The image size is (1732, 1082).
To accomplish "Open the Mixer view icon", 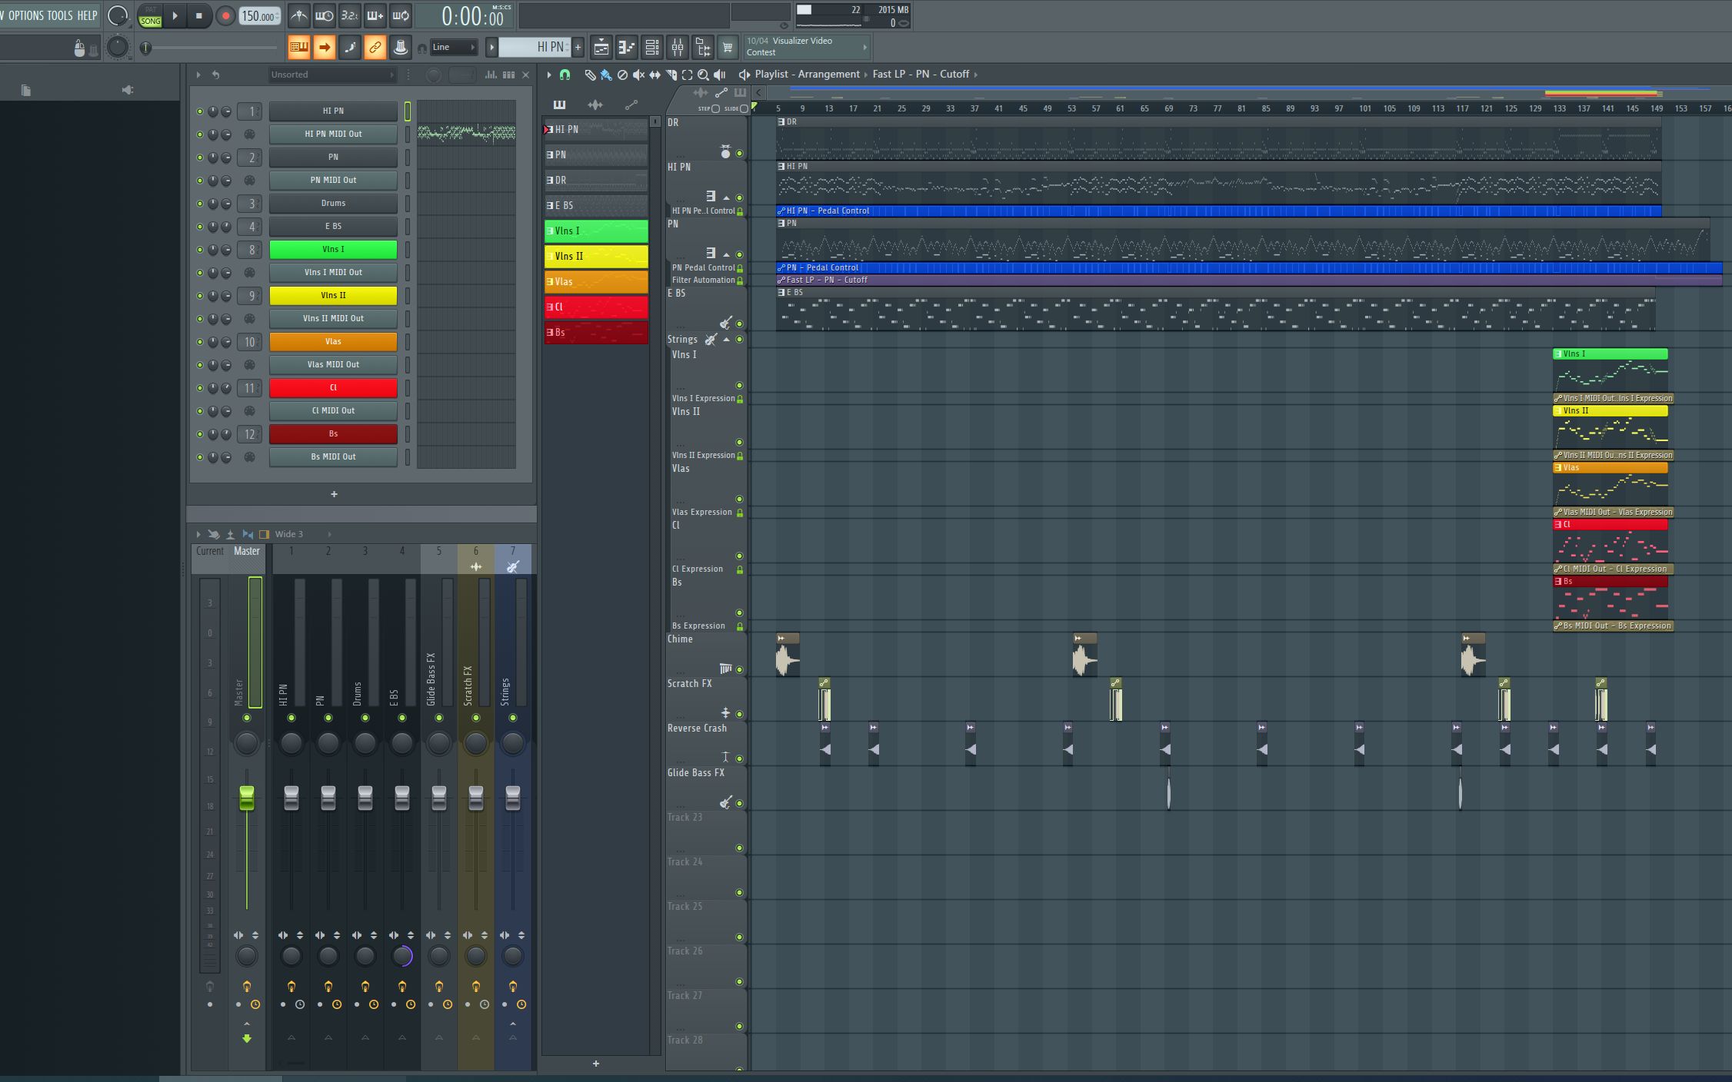I will pos(678,48).
